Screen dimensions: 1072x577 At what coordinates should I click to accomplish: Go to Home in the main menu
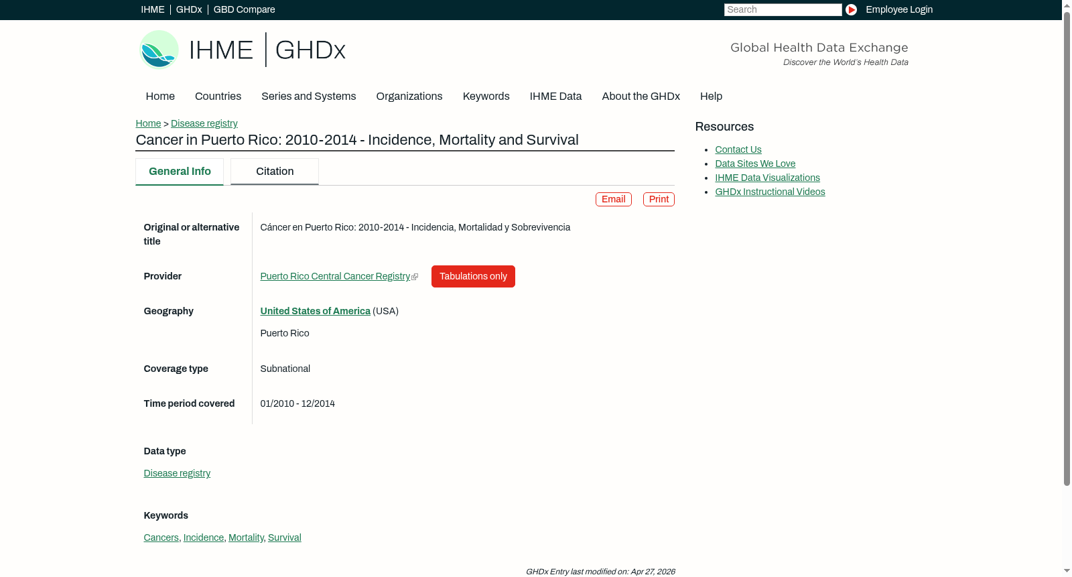[x=160, y=97]
